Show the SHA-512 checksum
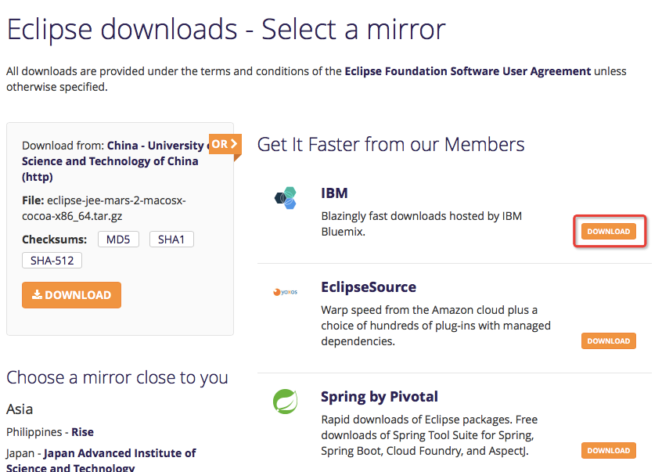 [x=52, y=260]
